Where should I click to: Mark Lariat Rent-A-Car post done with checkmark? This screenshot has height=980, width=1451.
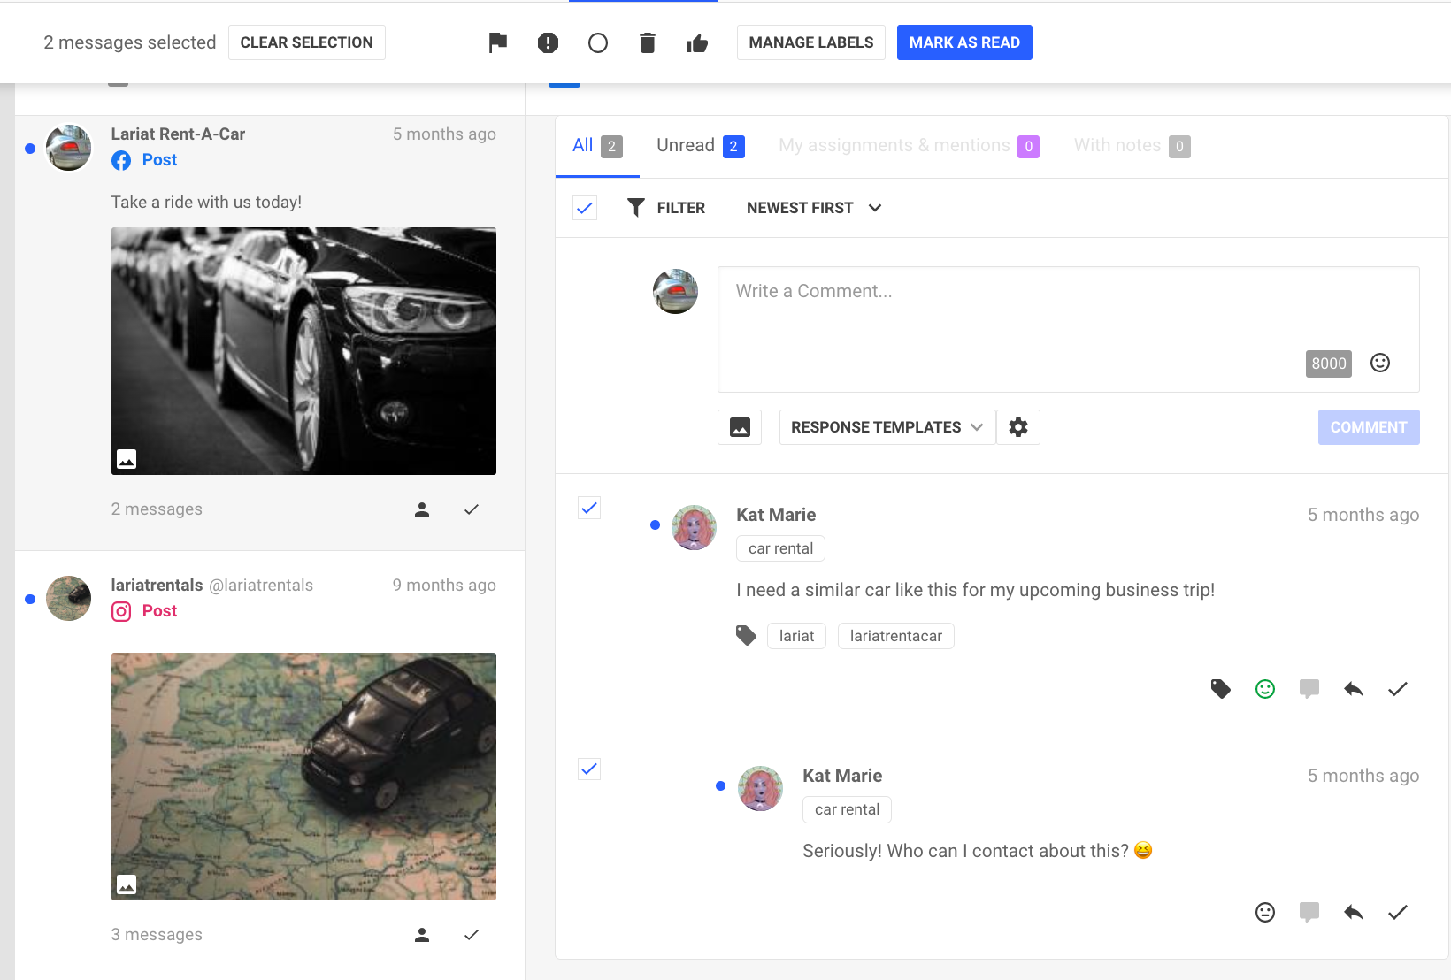472,509
